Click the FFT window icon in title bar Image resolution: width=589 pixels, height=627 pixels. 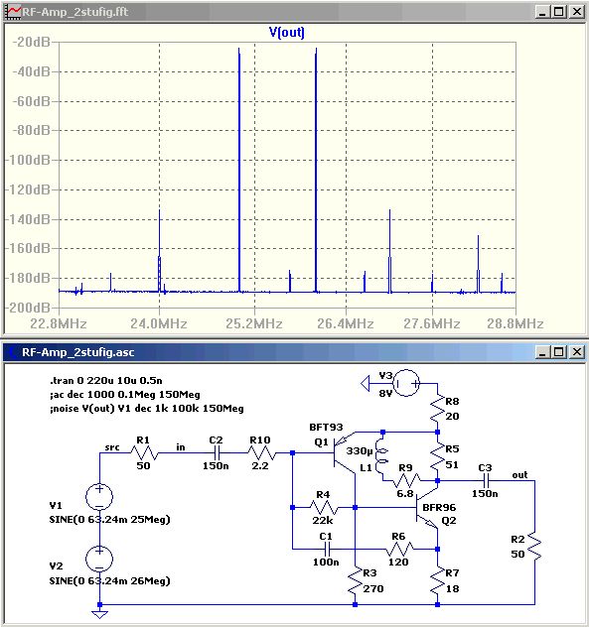(13, 12)
